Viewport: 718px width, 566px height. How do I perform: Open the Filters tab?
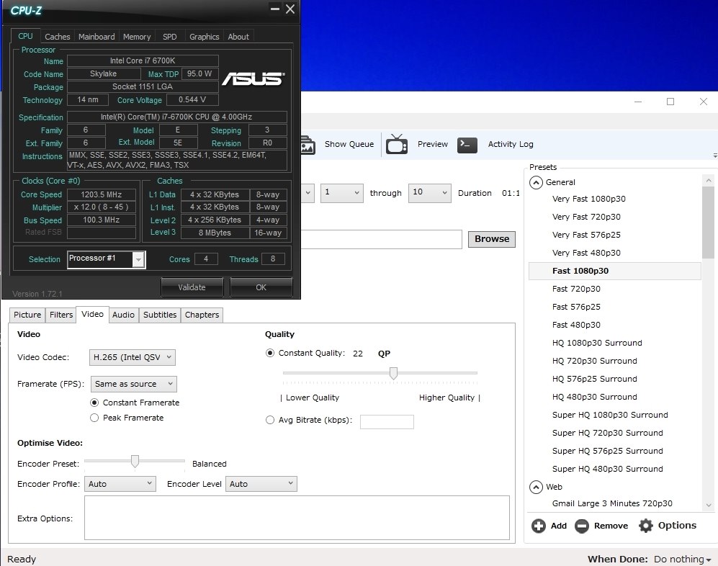point(61,315)
